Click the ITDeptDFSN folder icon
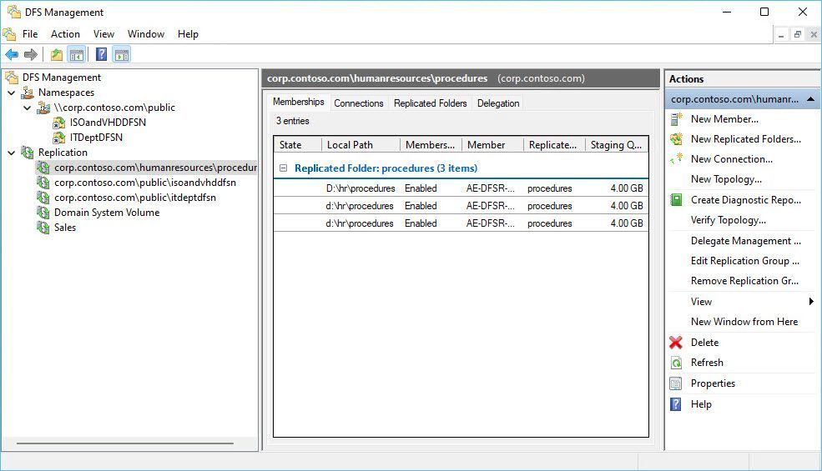The height and width of the screenshot is (471, 822). tap(58, 138)
